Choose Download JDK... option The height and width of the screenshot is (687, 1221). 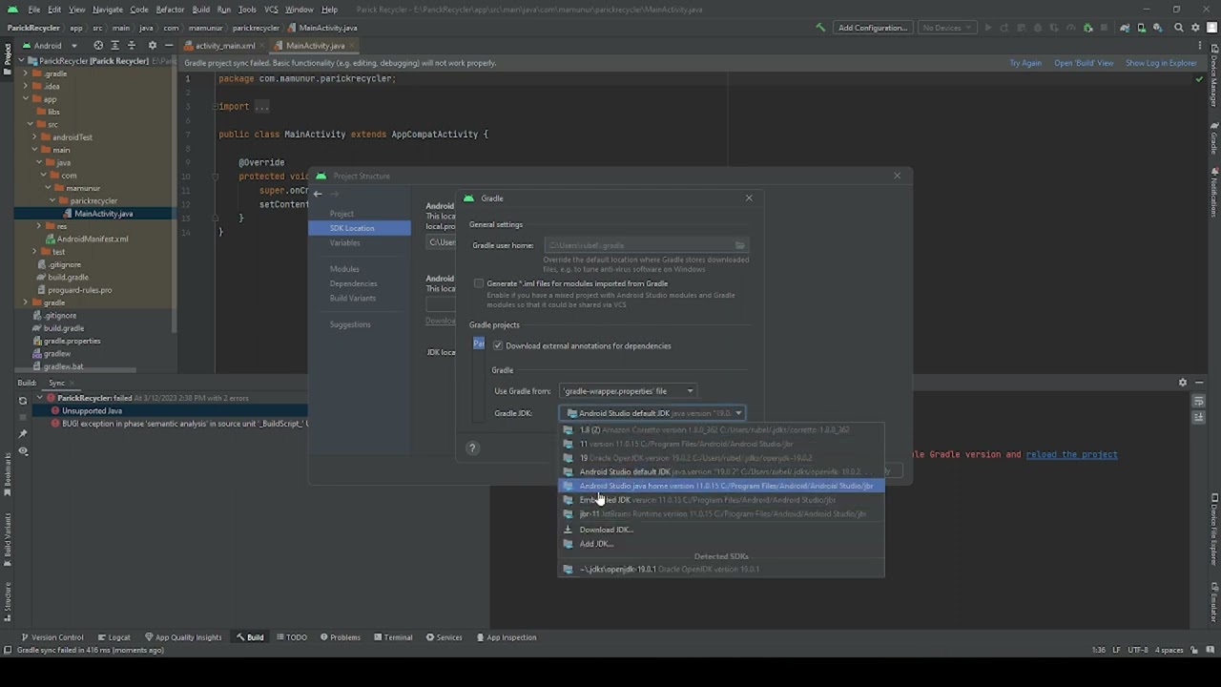(x=721, y=530)
